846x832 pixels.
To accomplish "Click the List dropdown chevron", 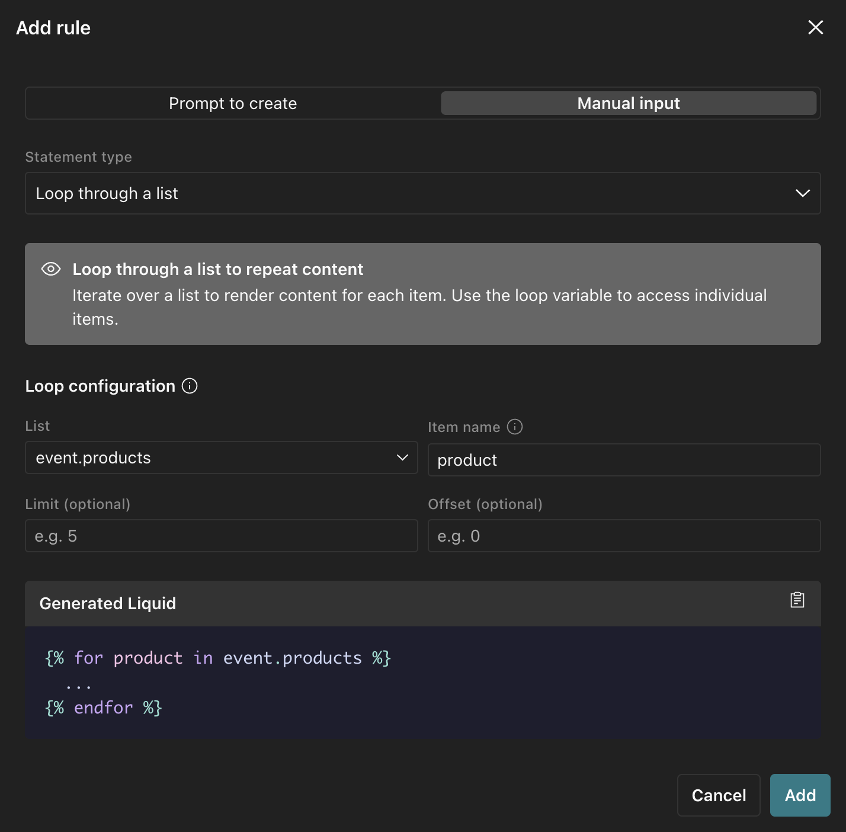I will click(402, 457).
